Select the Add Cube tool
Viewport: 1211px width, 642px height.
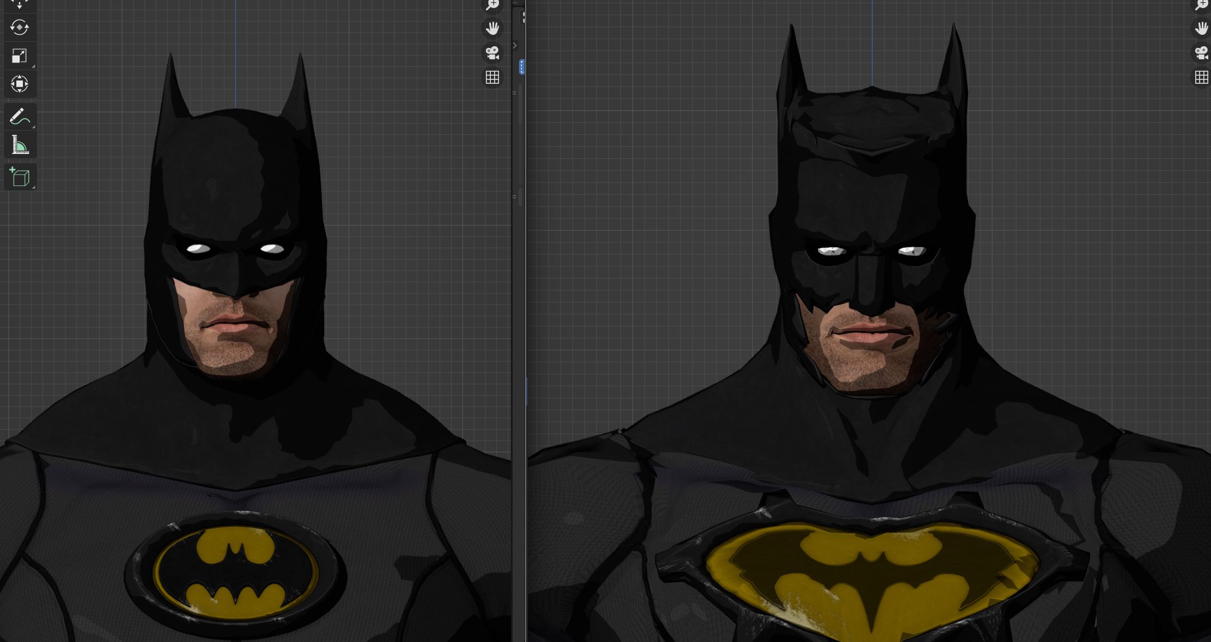tap(20, 177)
